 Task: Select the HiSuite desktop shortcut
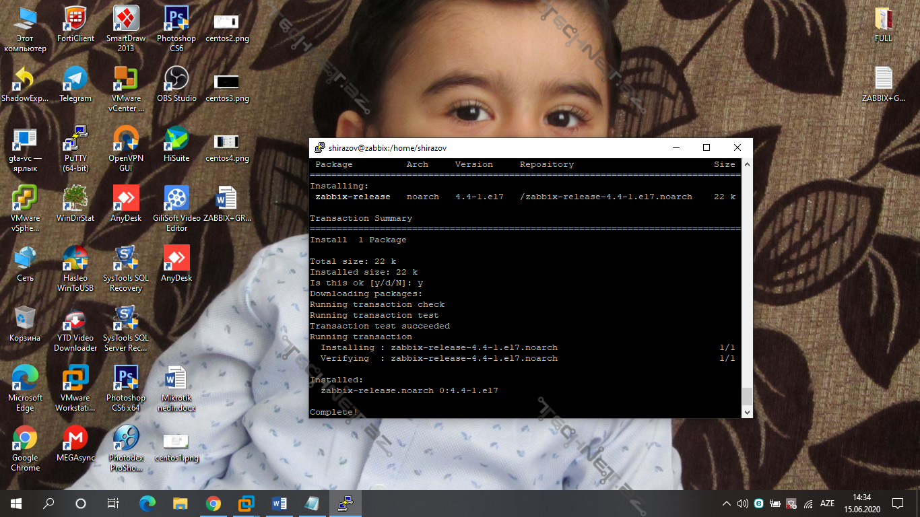(x=176, y=139)
